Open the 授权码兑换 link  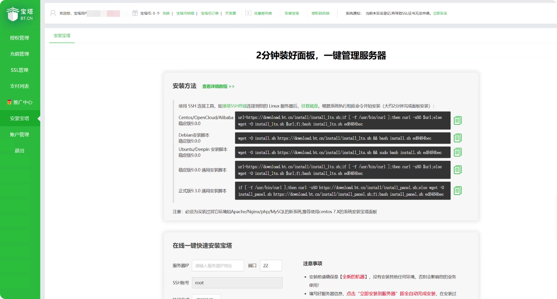pos(320,13)
